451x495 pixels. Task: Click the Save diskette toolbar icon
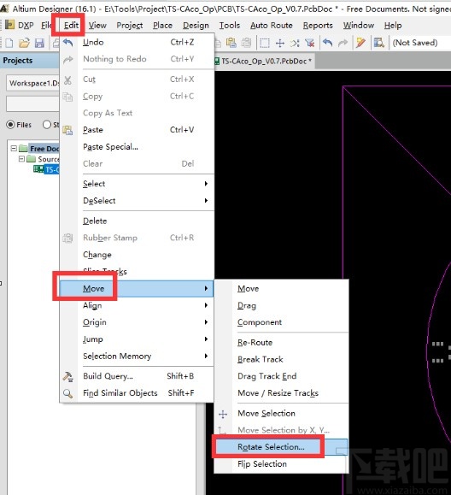[x=39, y=43]
